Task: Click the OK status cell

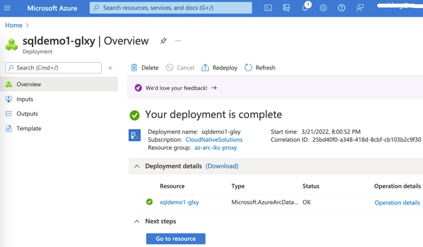Action: [x=306, y=202]
